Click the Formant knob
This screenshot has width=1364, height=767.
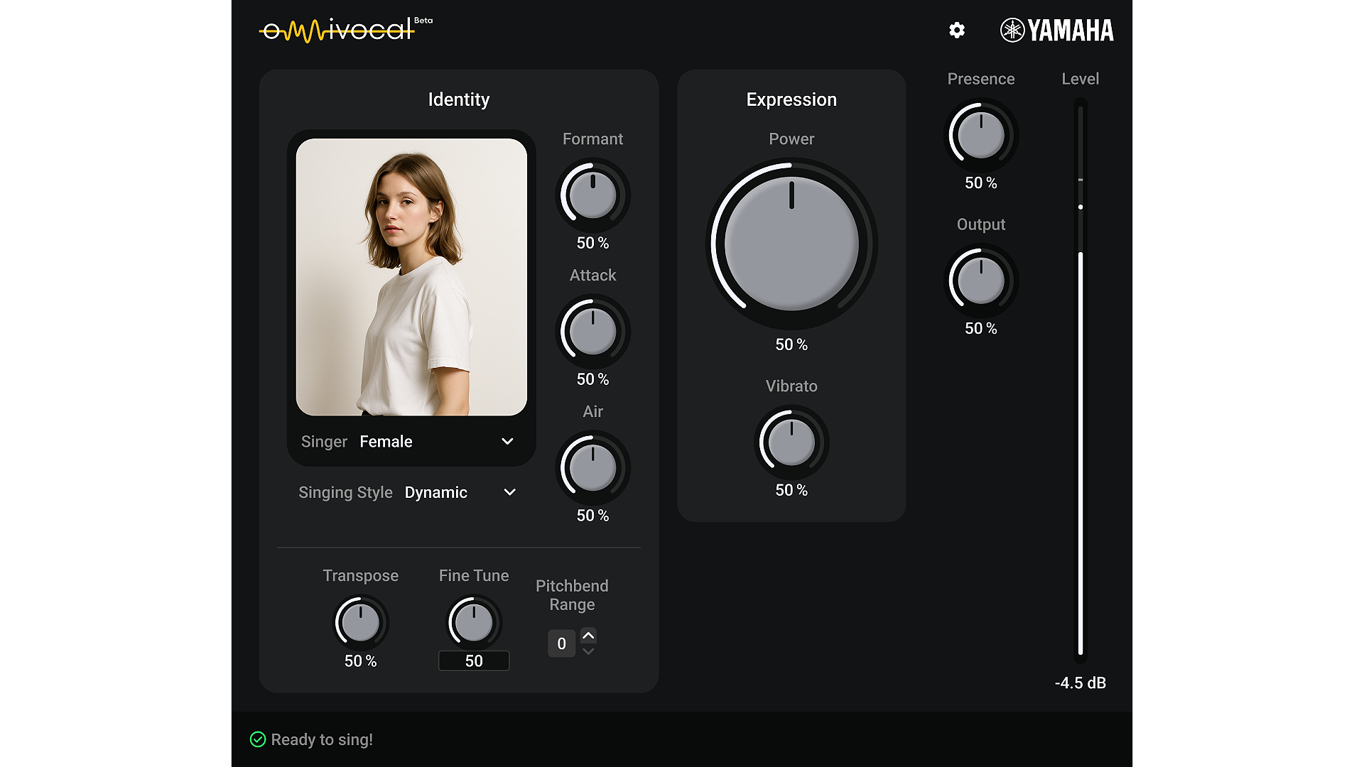[592, 195]
